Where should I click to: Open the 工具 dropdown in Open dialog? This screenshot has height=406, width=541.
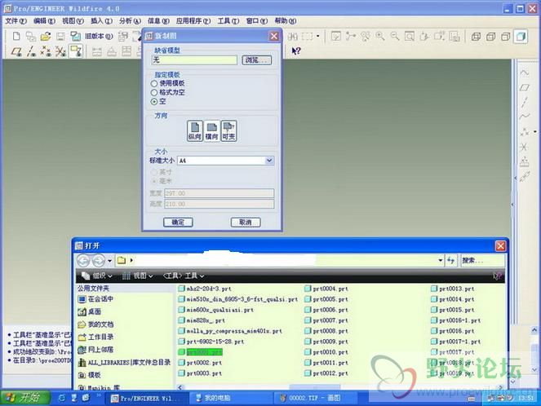coord(184,276)
